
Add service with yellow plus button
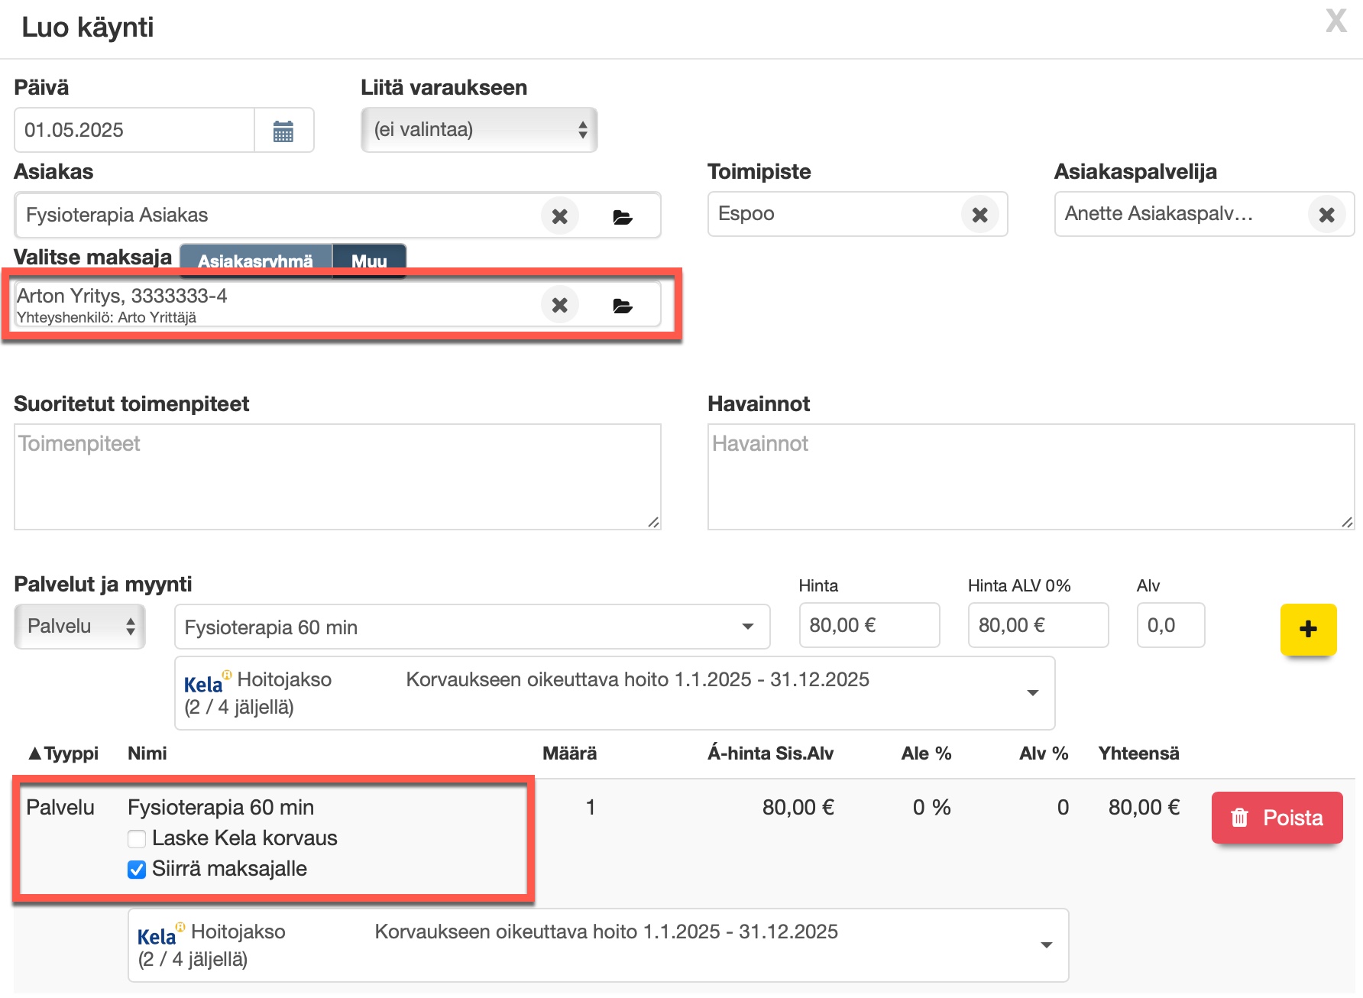1308,629
